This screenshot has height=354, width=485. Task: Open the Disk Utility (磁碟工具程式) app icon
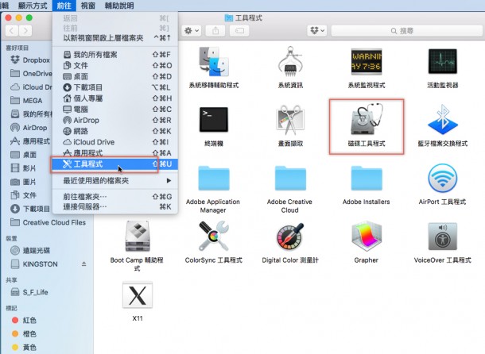pyautogui.click(x=367, y=119)
